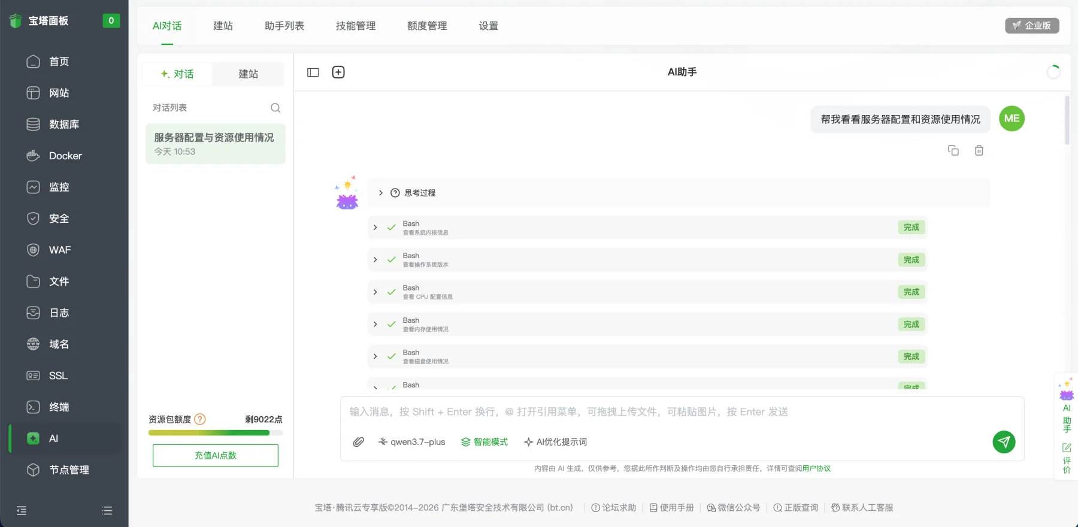
Task: Switch to the 助手列表 tab
Action: [284, 26]
